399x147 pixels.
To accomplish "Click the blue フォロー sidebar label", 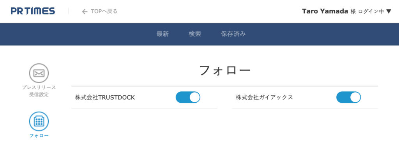I will click(x=39, y=136).
